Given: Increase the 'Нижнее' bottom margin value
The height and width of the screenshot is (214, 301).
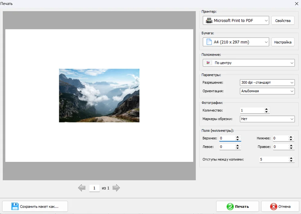Looking at the screenshot, I should click(x=291, y=137).
